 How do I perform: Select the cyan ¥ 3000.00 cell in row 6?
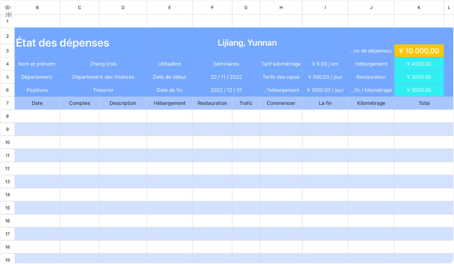coord(419,90)
